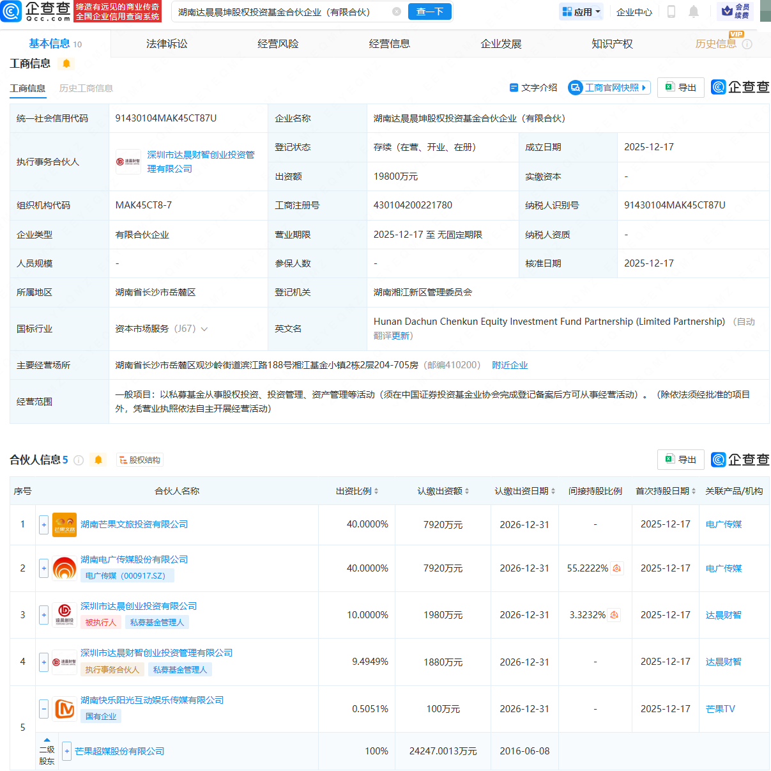771x771 pixels.
Task: Click the mobile phone icon in header
Action: pyautogui.click(x=671, y=12)
